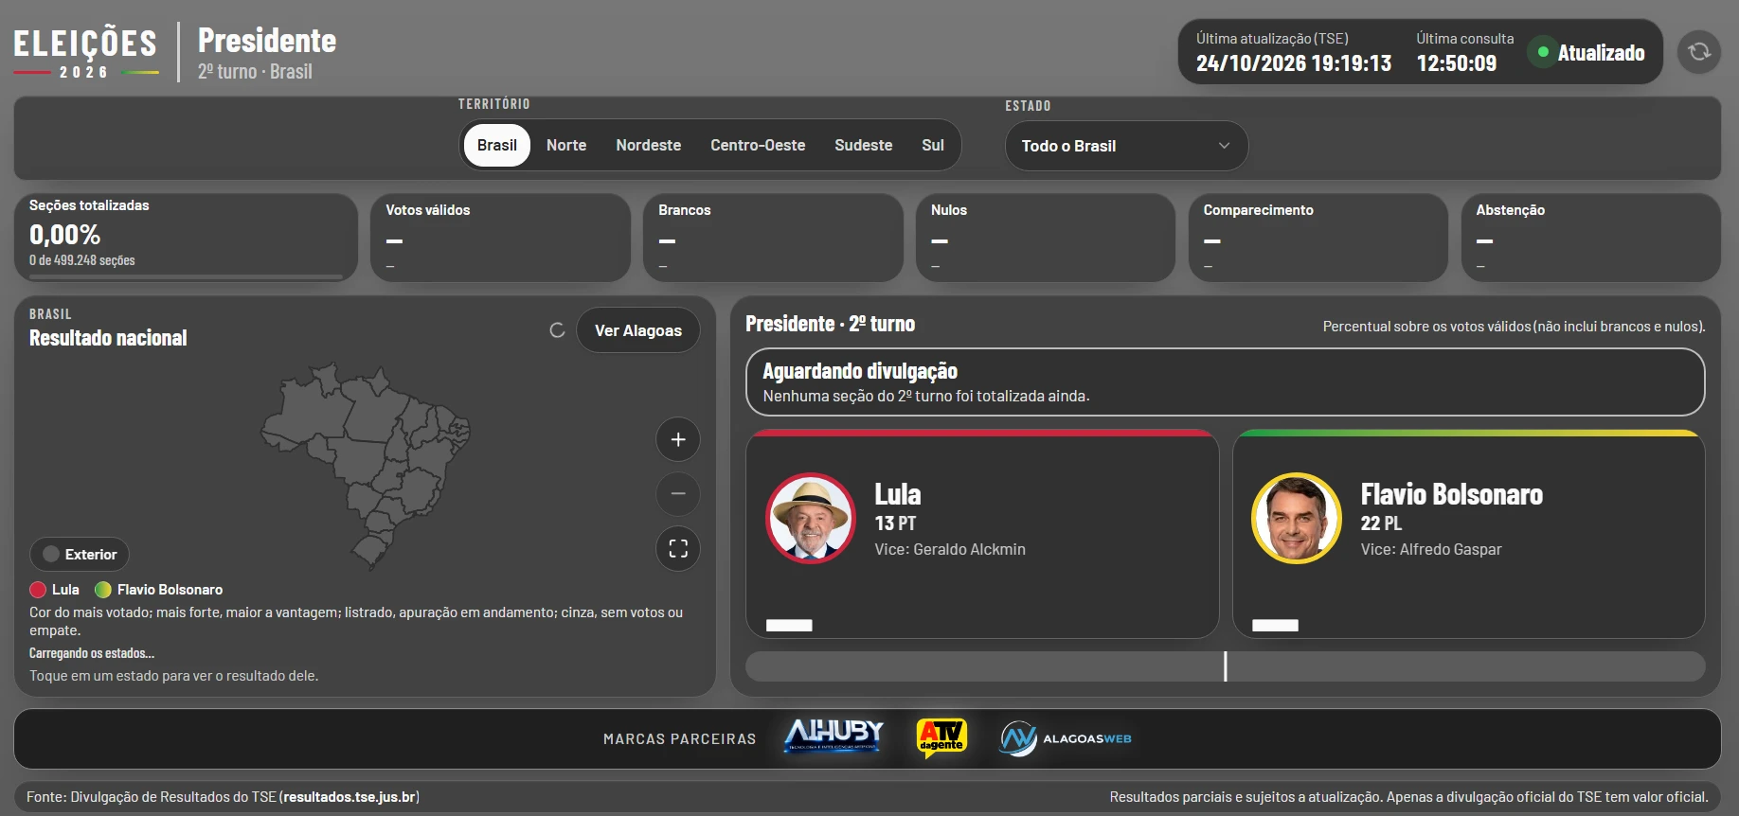Click the Seções totalizadas progress bar
This screenshot has width=1739, height=816.
pyautogui.click(x=186, y=276)
